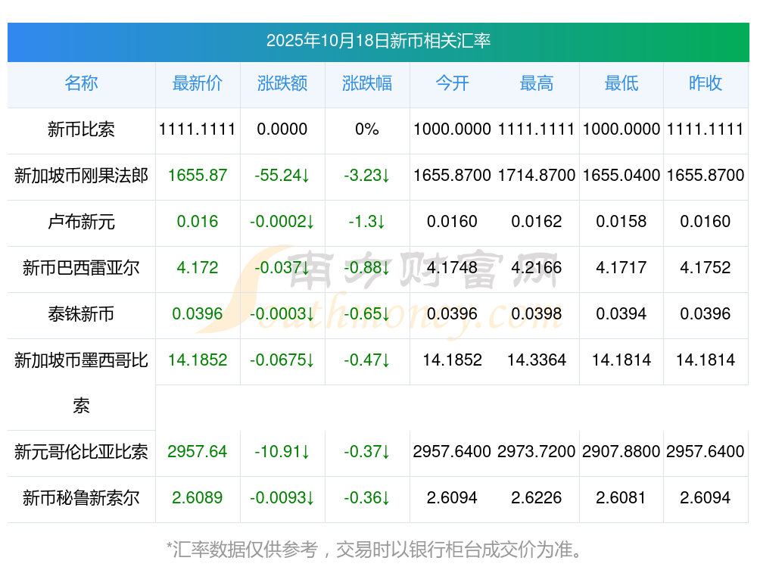757x573 pixels.
Task: Click the 今开 column header
Action: [x=453, y=84]
